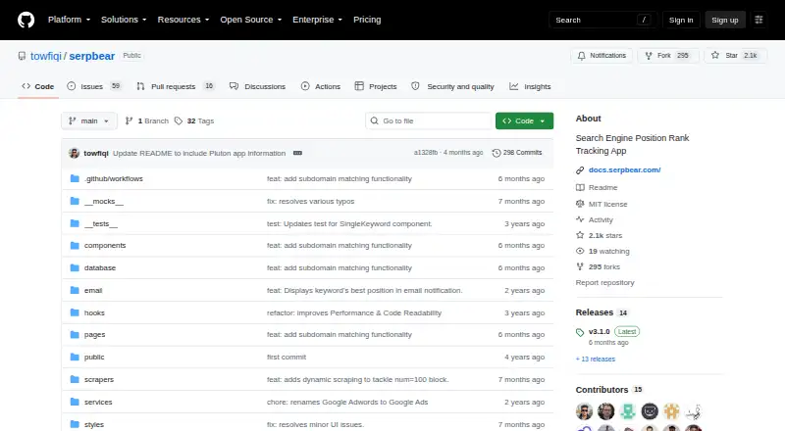Click the fork icon on the Fork button

coord(649,56)
